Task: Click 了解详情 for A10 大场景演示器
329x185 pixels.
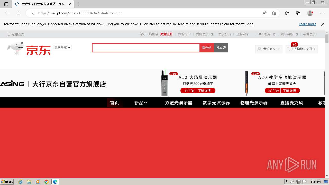Action: click(x=204, y=90)
